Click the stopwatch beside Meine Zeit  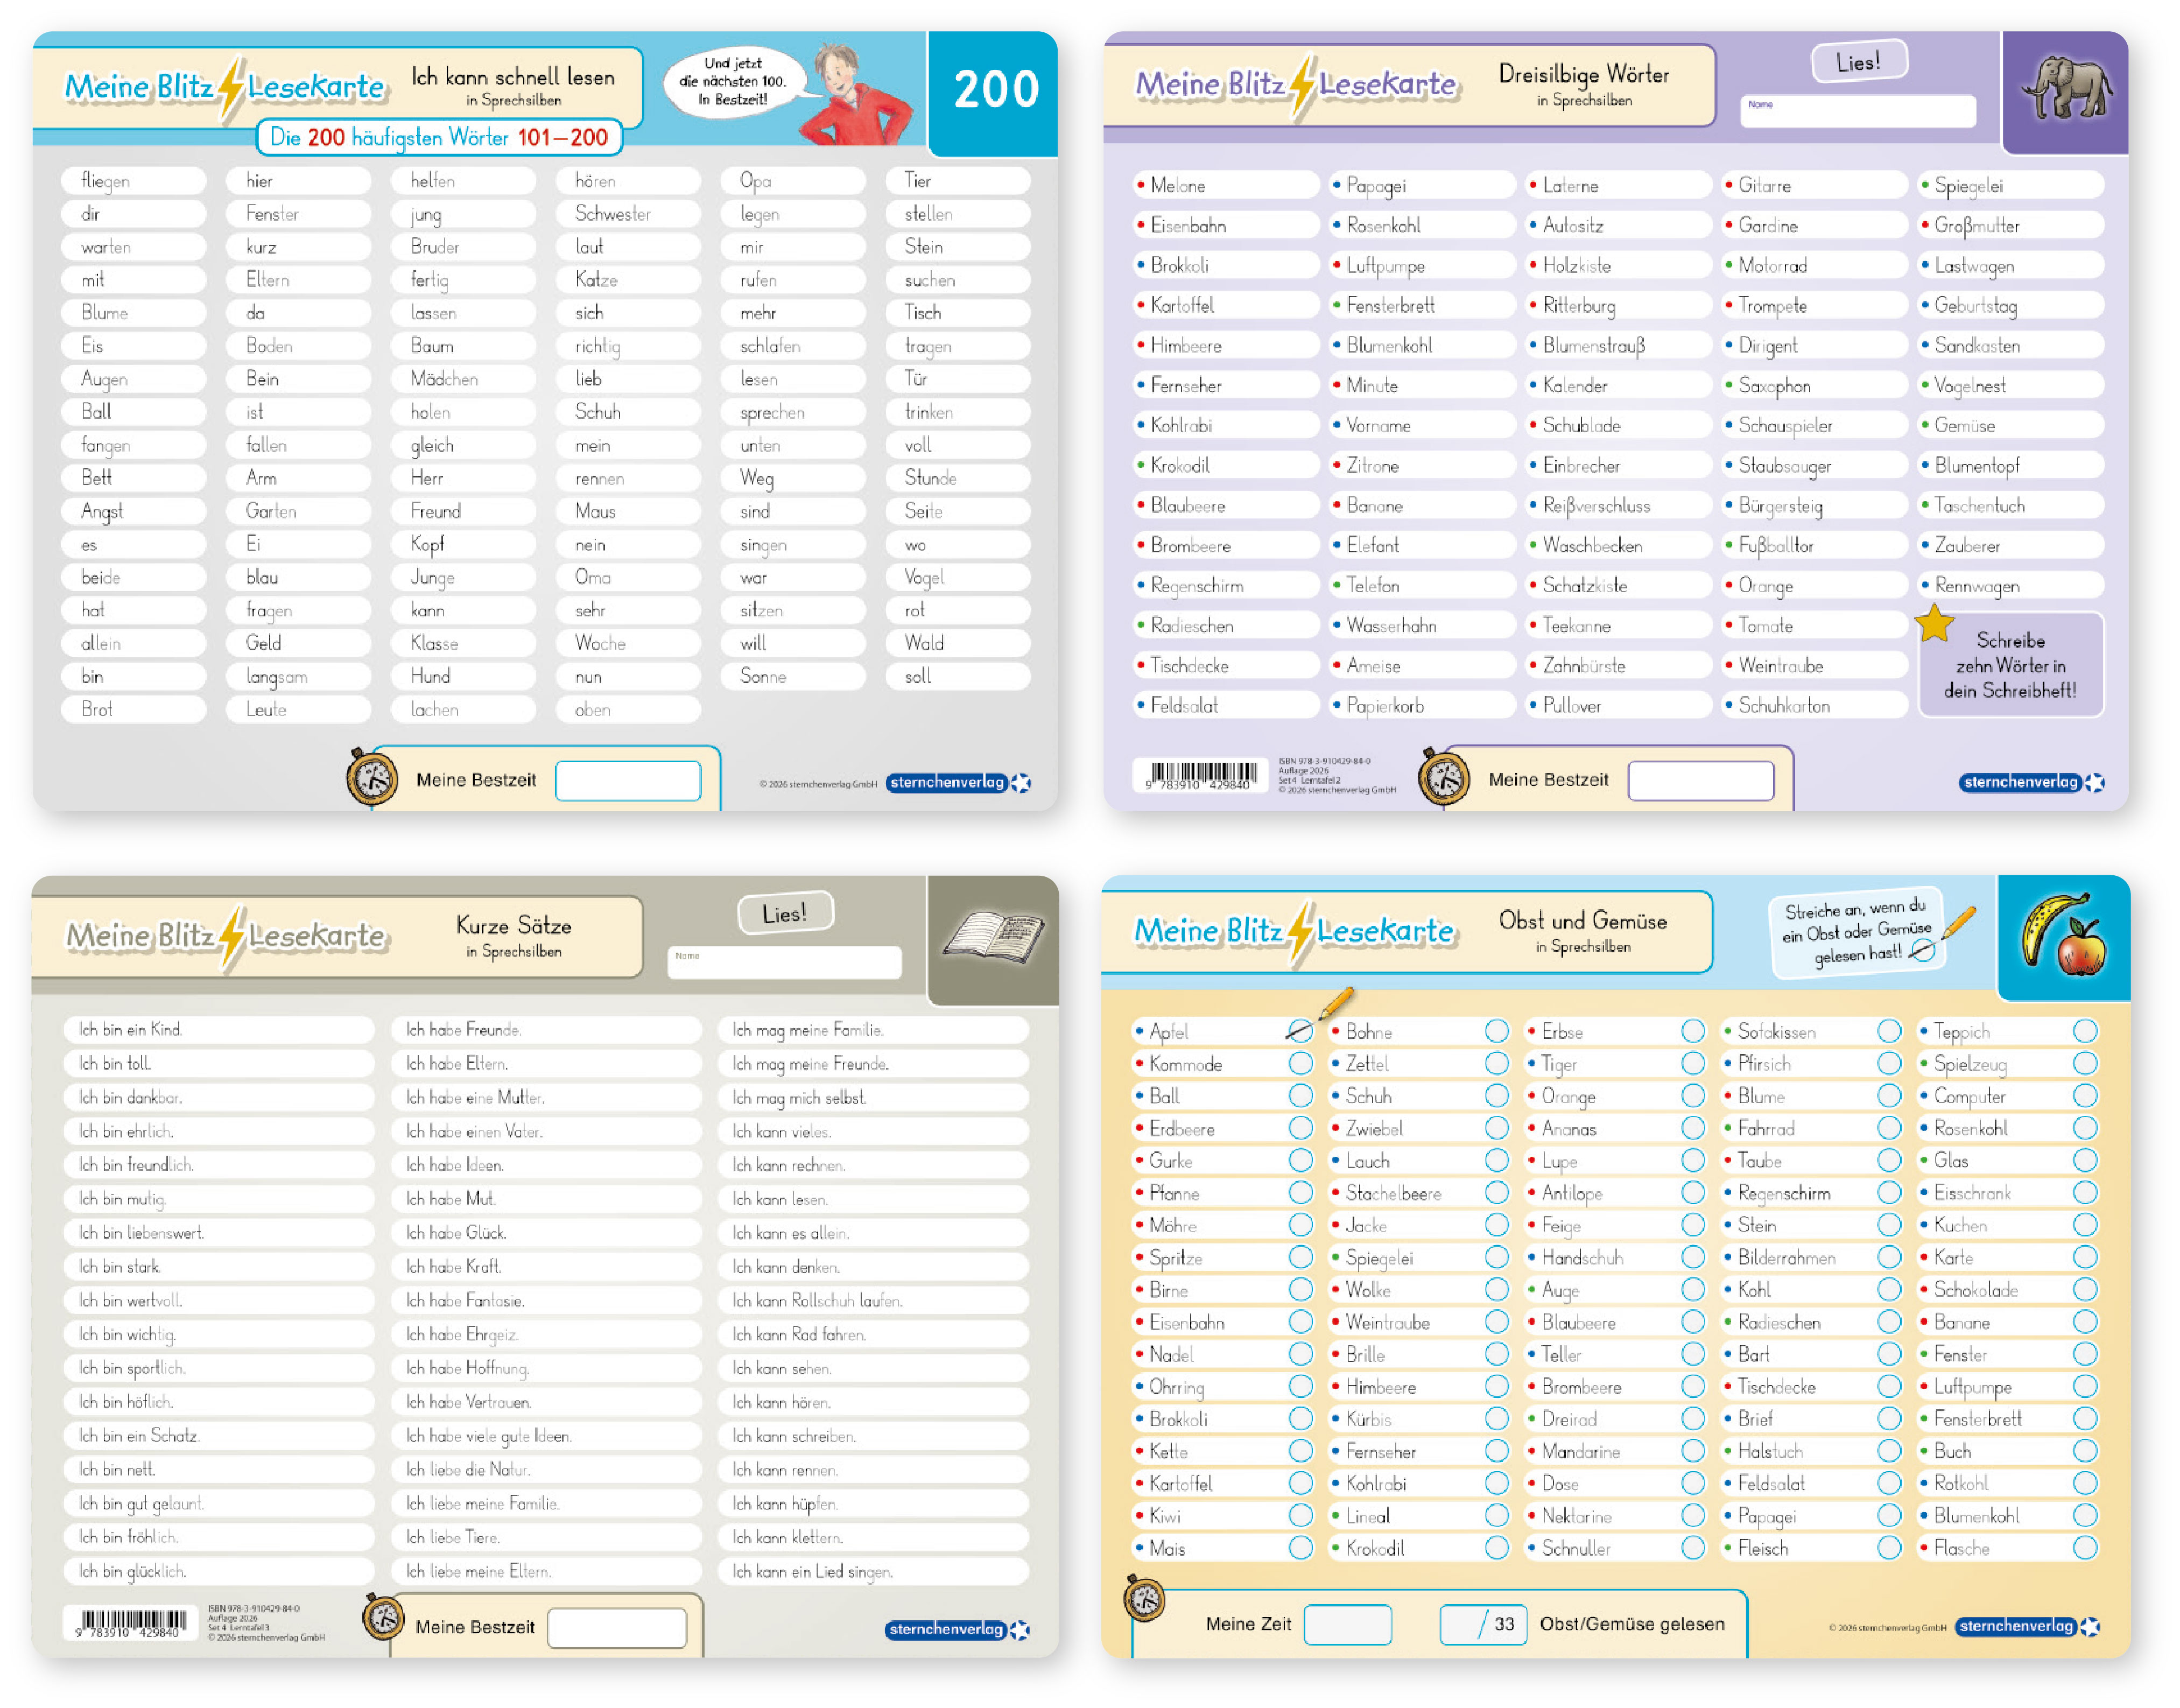click(1144, 1599)
